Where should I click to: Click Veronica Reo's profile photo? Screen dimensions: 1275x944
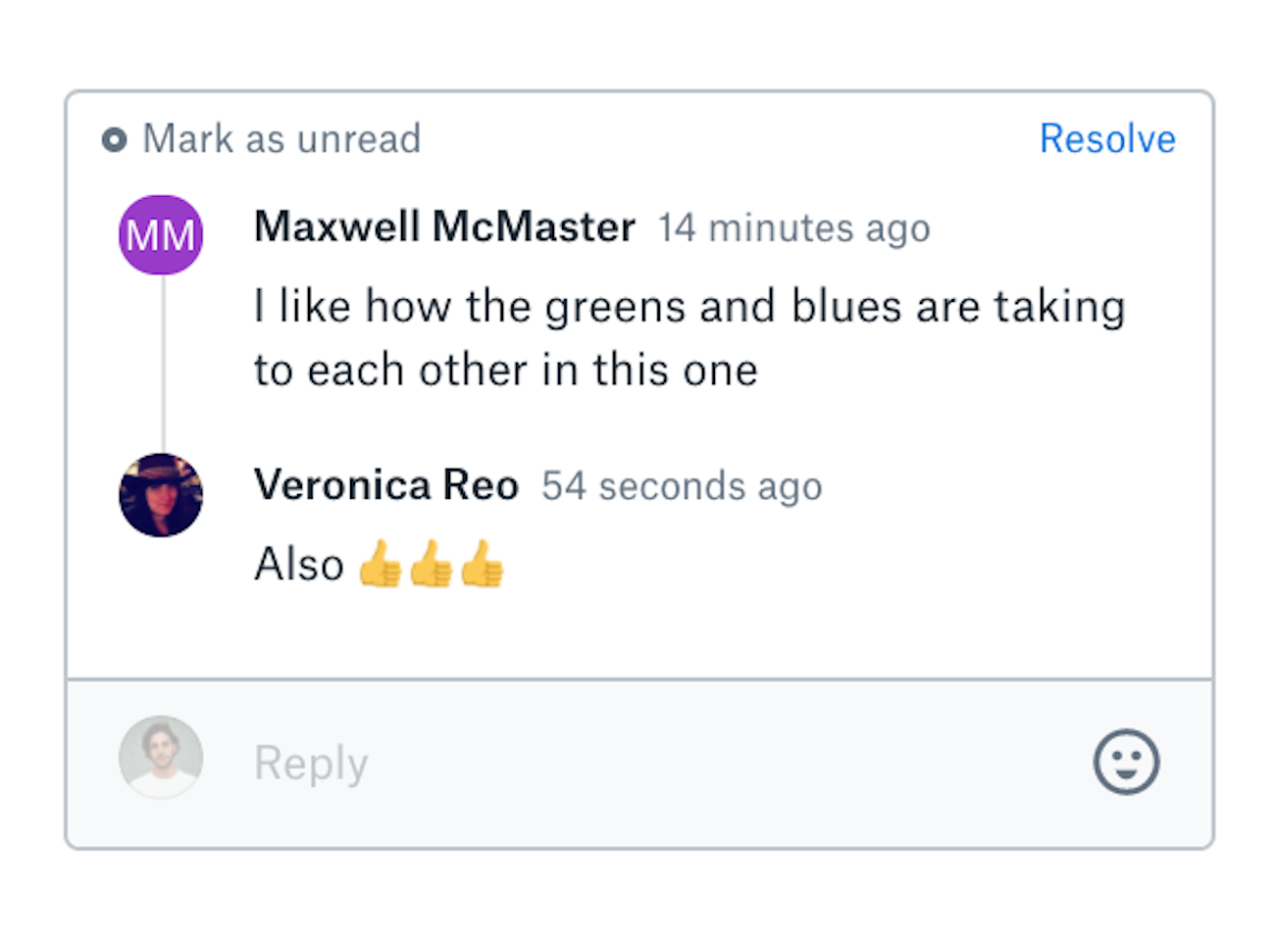click(x=161, y=495)
